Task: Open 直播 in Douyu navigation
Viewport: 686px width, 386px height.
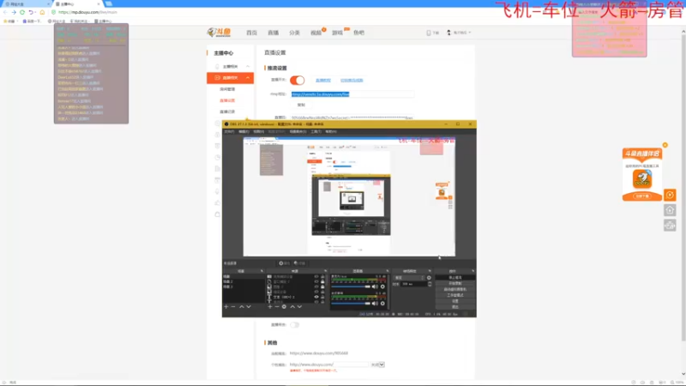Action: [273, 33]
